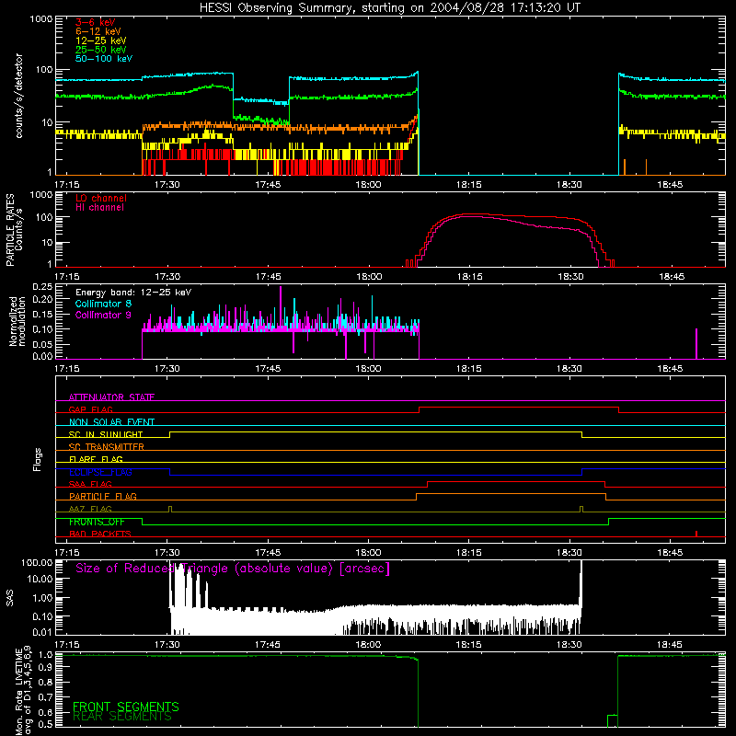Click the "NON_SOLAR_EVENT" flag label
736x736 pixels.
(x=111, y=422)
